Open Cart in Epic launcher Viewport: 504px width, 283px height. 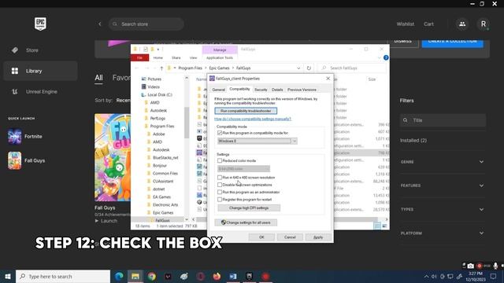click(x=428, y=24)
